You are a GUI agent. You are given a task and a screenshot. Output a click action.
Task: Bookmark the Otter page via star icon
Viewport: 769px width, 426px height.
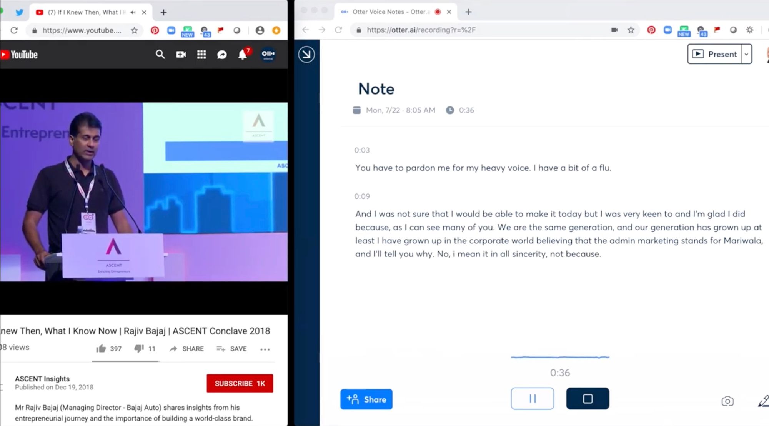click(x=631, y=30)
